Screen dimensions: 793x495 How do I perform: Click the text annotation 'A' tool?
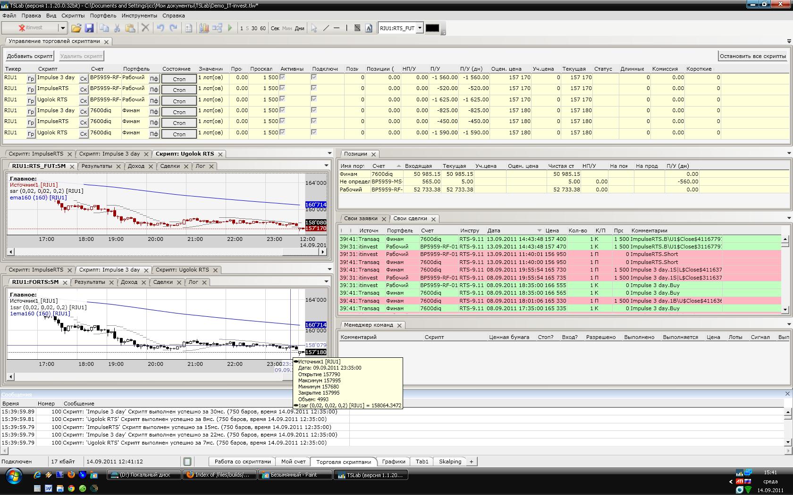pos(369,28)
